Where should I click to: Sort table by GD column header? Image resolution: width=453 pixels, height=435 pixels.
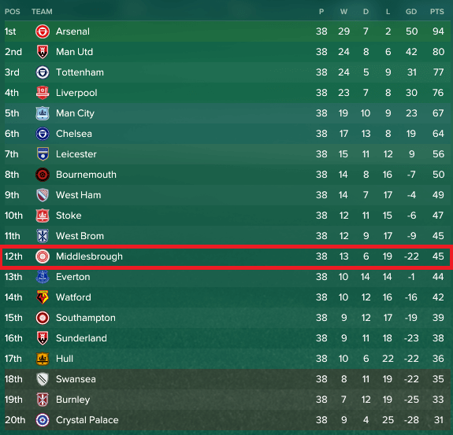[x=411, y=12]
